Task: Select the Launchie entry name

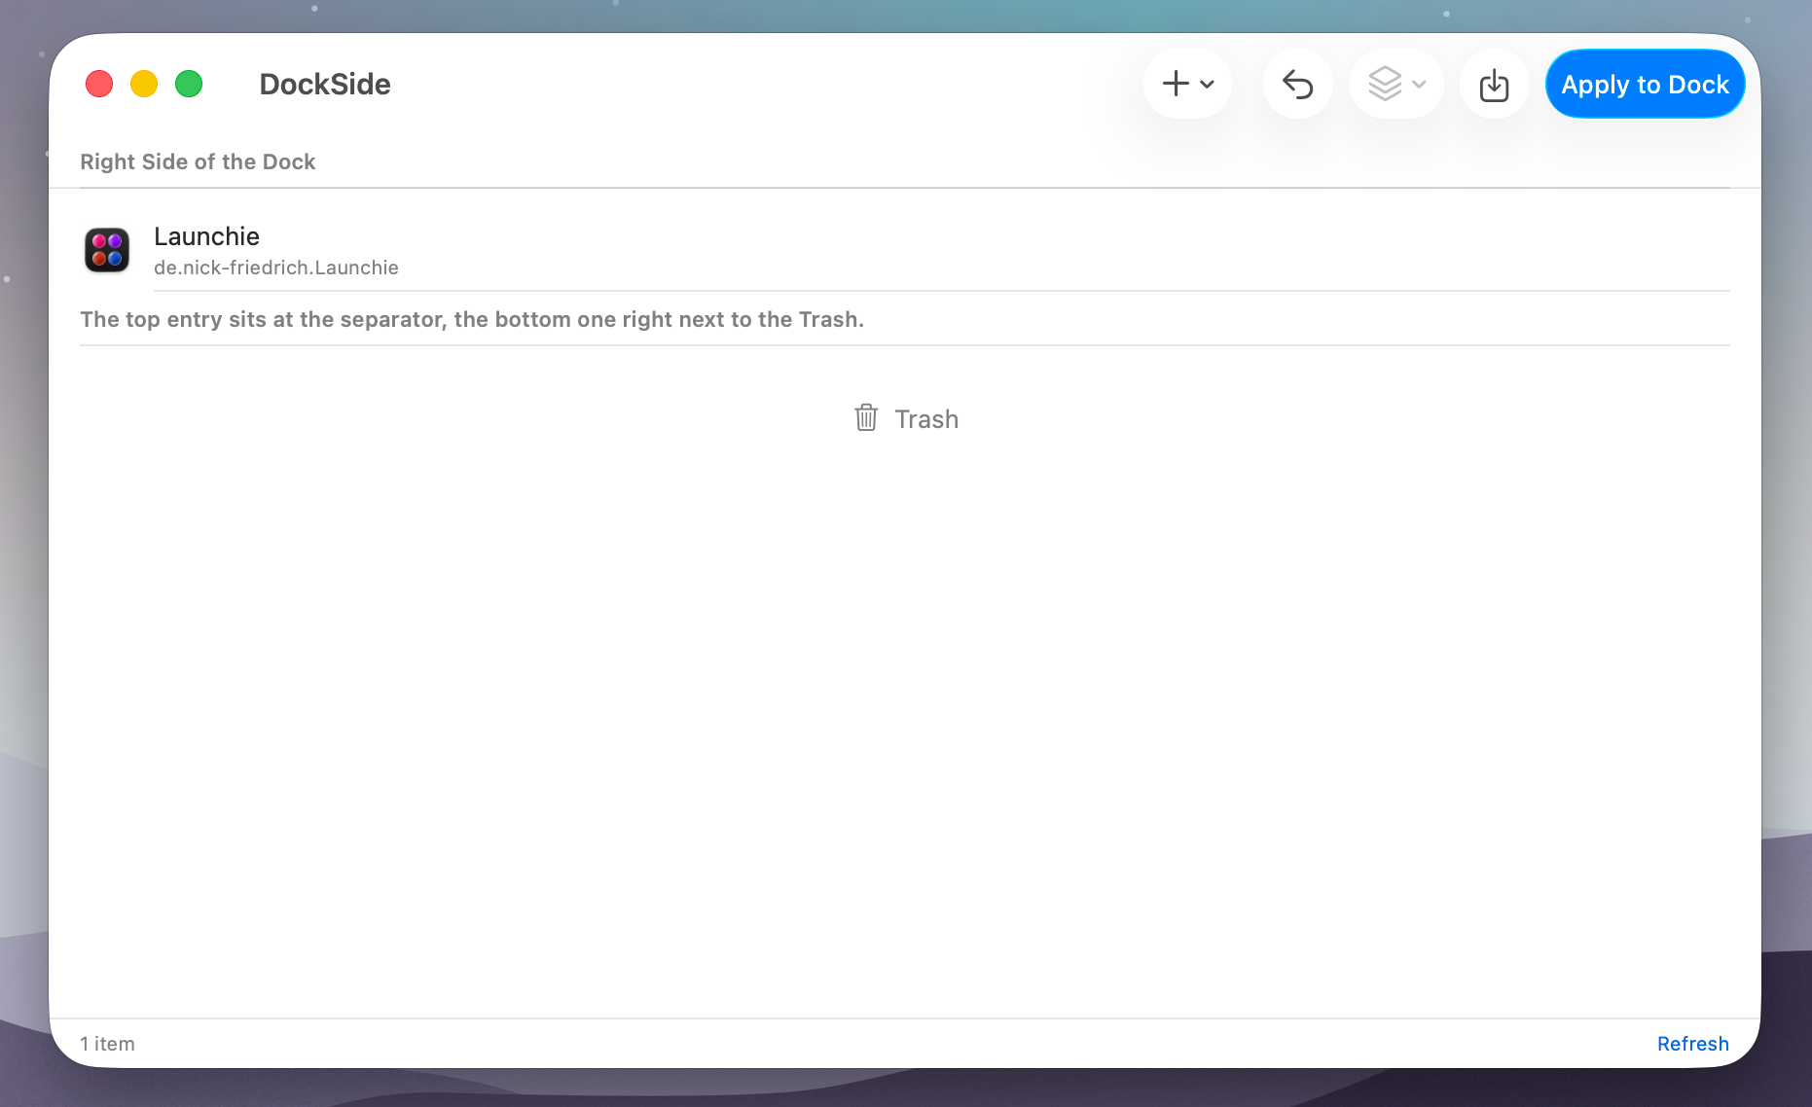Action: [206, 236]
